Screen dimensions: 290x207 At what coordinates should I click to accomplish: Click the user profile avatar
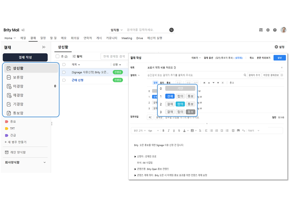pyautogui.click(x=283, y=30)
